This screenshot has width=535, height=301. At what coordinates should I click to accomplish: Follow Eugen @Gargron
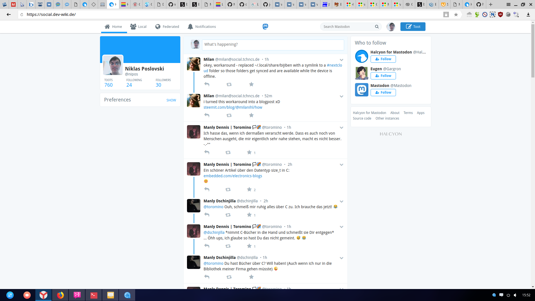(383, 76)
